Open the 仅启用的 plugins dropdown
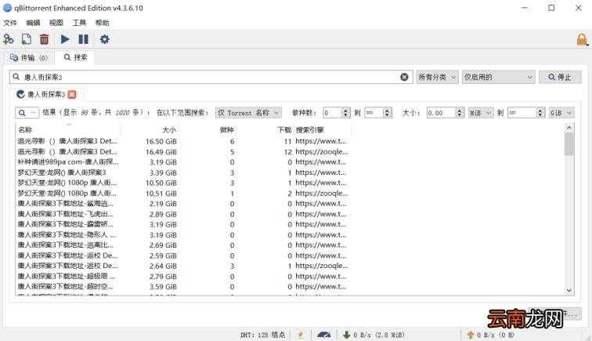 [x=498, y=77]
